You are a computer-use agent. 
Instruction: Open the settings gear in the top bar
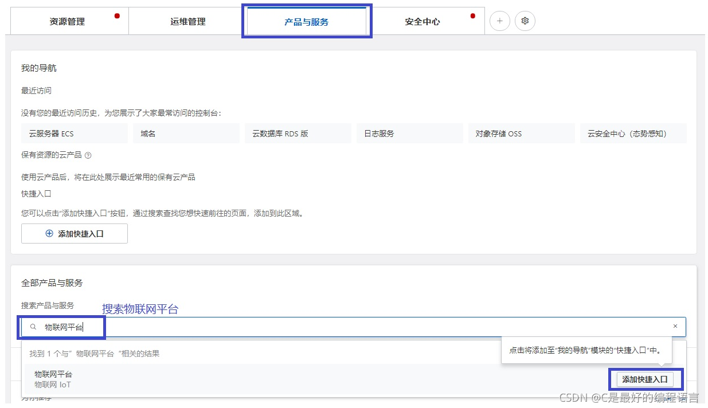[x=525, y=21]
